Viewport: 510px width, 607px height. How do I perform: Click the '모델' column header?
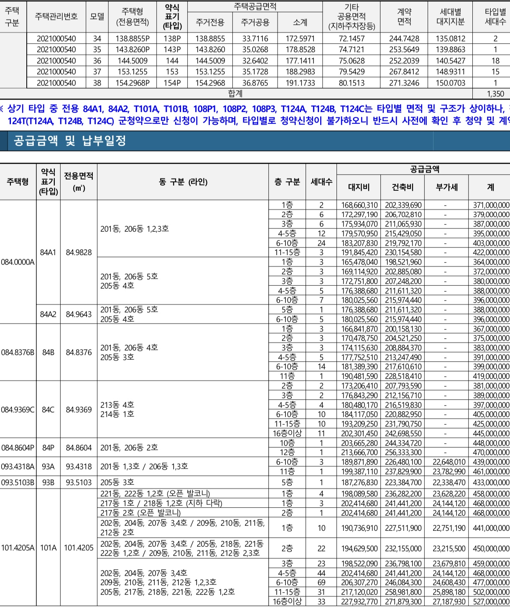(97, 16)
